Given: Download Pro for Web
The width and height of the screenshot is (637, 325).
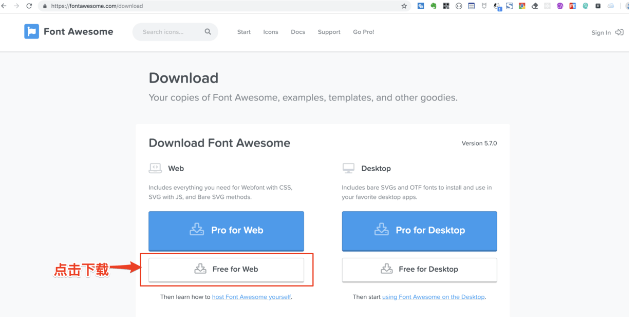Looking at the screenshot, I should pyautogui.click(x=227, y=231).
